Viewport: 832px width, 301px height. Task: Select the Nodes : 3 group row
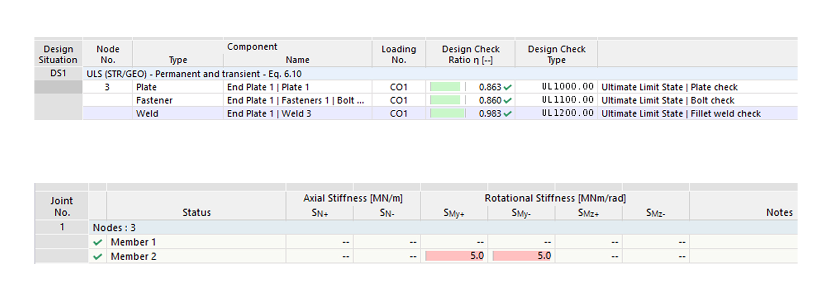point(114,228)
